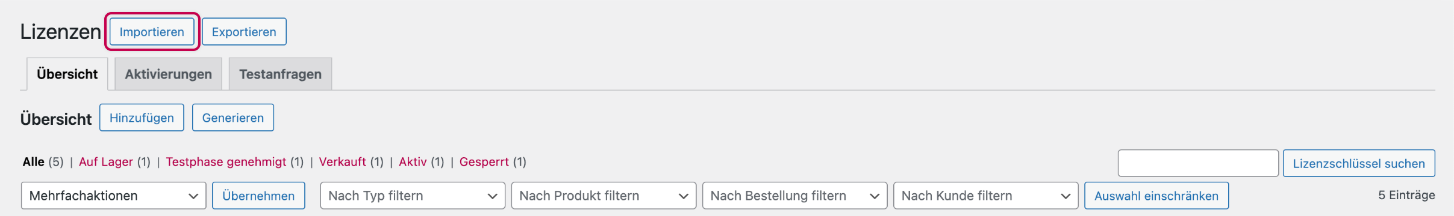Filter licenses by Auf Lager
1454x216 pixels.
105,162
